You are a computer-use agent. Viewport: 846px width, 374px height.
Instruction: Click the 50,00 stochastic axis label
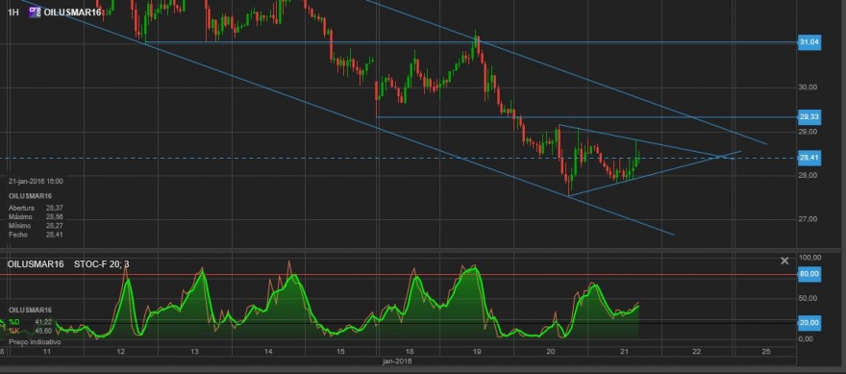click(809, 298)
